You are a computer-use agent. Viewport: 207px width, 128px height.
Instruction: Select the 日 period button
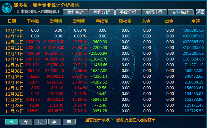11,122
